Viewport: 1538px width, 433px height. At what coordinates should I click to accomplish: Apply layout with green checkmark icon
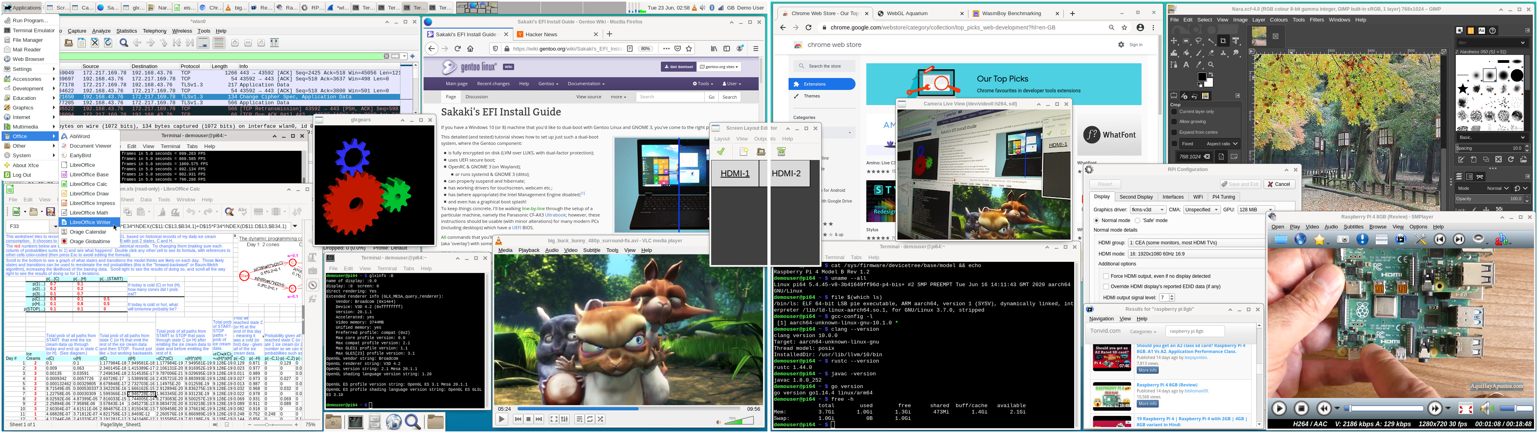(x=721, y=152)
